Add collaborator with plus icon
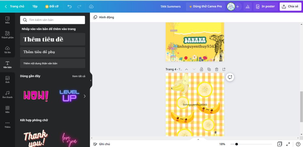303x147 pixels. 238,6
